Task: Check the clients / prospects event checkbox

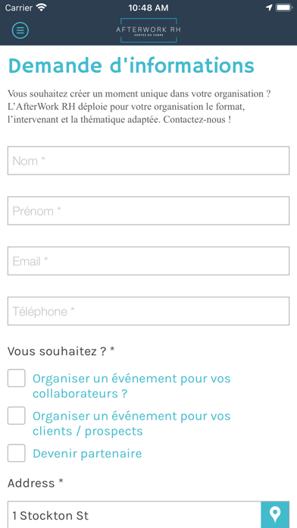Action: (x=17, y=416)
